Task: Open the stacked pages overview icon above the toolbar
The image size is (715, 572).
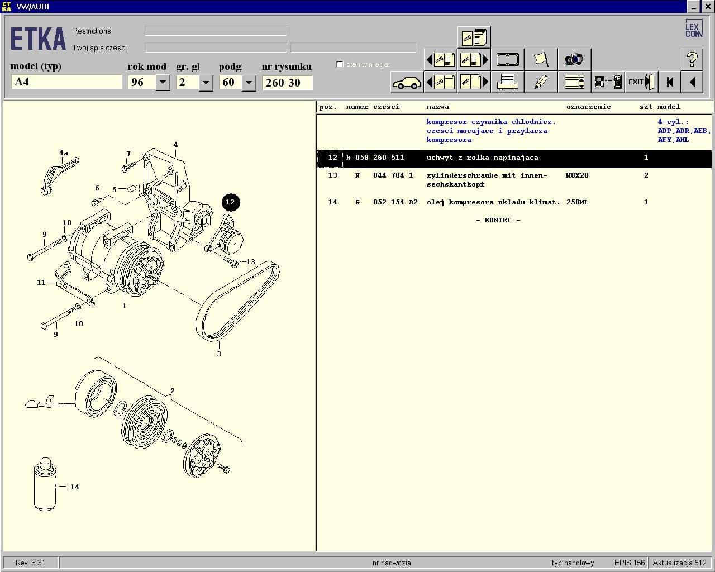Action: [474, 37]
